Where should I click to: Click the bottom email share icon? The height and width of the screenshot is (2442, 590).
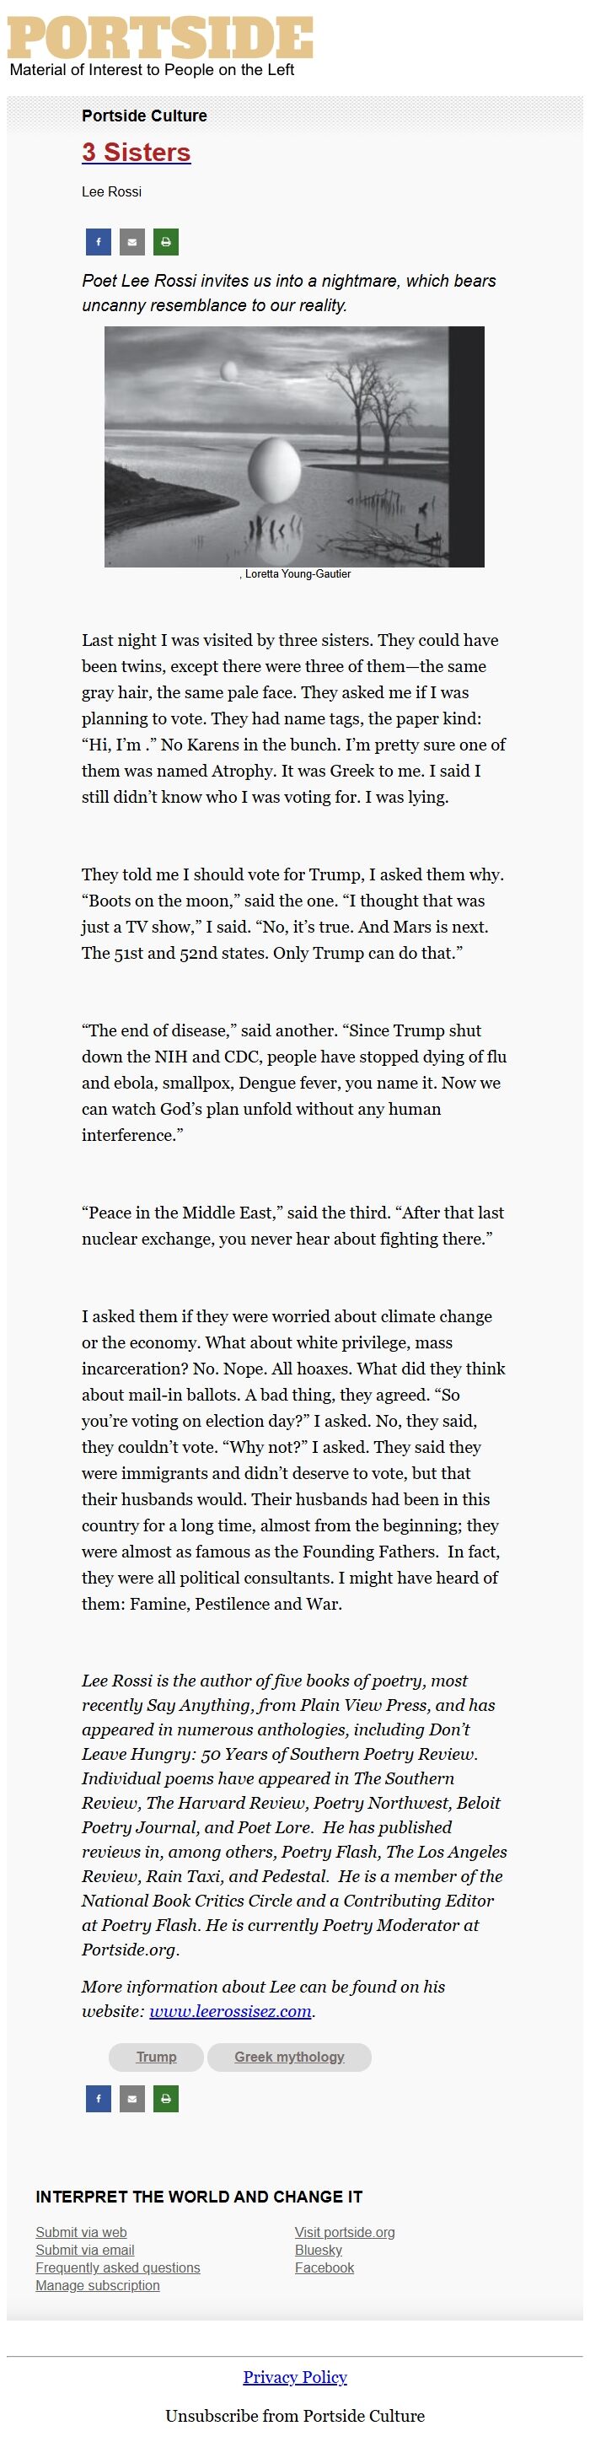point(131,2098)
